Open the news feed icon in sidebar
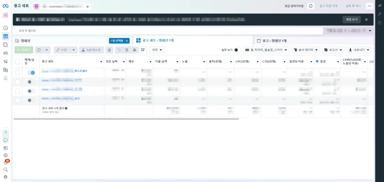 pyautogui.click(x=5, y=148)
